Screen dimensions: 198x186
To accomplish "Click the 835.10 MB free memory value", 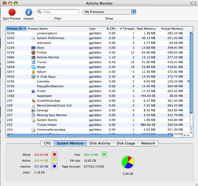I will tap(91, 155).
